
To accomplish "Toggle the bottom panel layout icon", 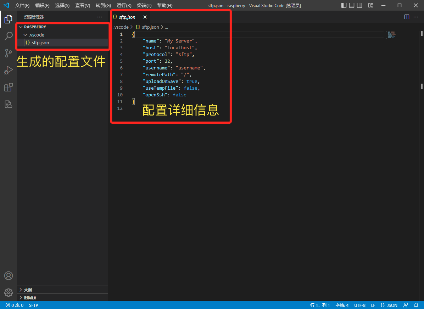I will click(352, 5).
